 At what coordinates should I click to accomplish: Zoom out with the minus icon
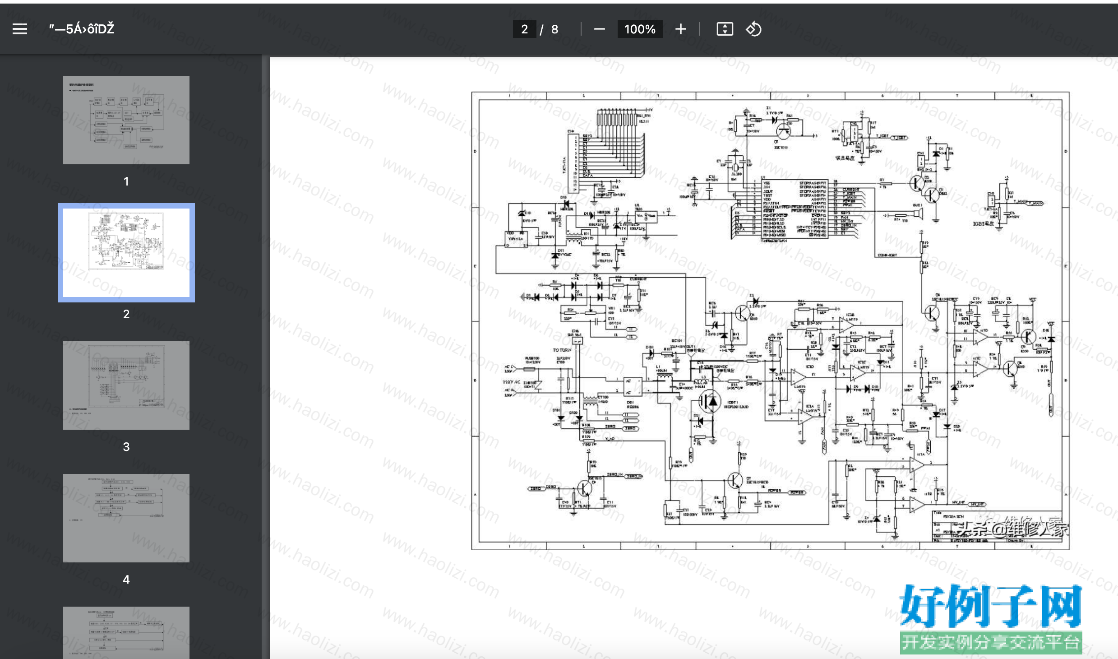[599, 29]
